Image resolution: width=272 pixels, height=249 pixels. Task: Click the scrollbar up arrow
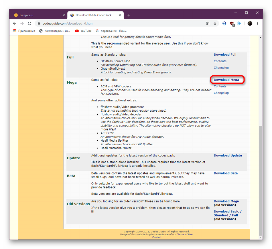coord(260,37)
